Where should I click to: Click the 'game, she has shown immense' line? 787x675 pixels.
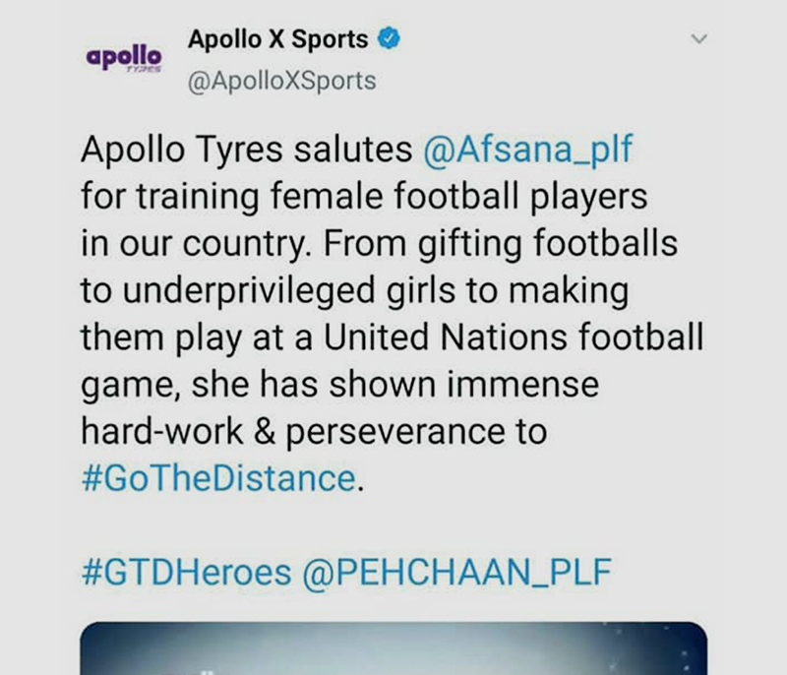tap(340, 386)
